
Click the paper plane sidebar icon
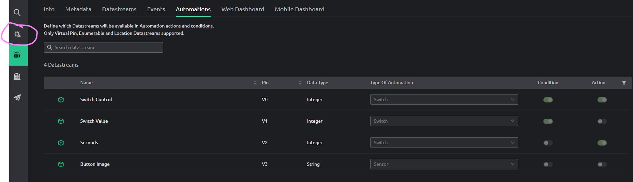17,97
